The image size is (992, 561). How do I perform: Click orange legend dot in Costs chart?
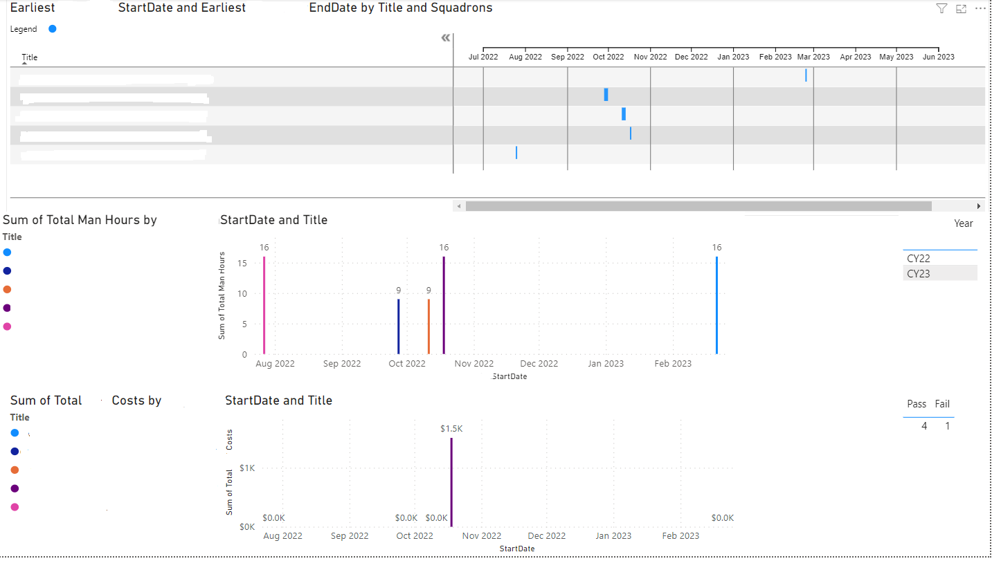pyautogui.click(x=15, y=470)
